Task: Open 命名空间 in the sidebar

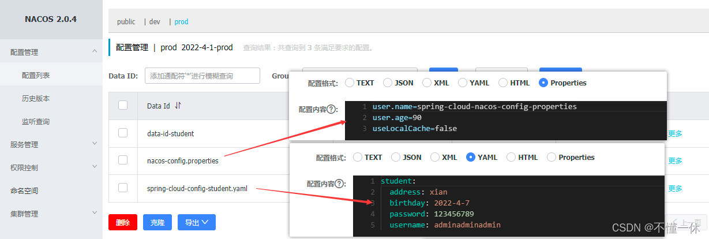Action: [24, 191]
